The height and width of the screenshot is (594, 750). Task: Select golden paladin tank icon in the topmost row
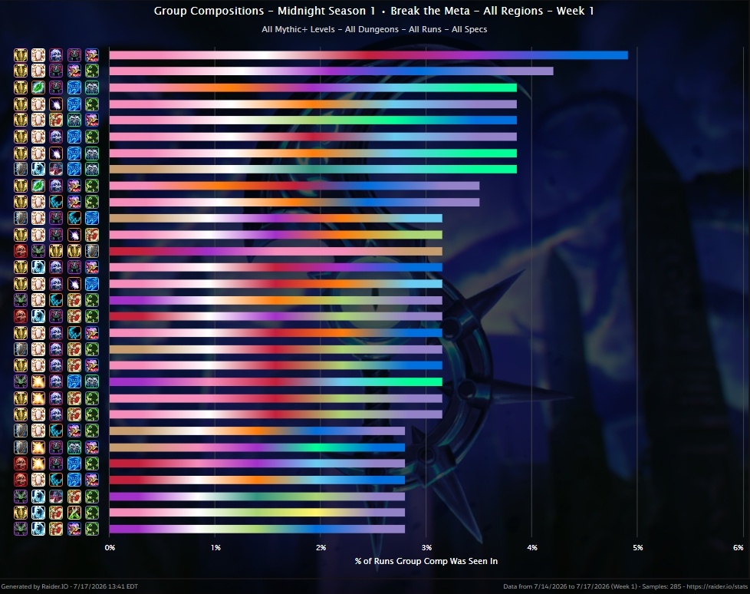click(21, 55)
